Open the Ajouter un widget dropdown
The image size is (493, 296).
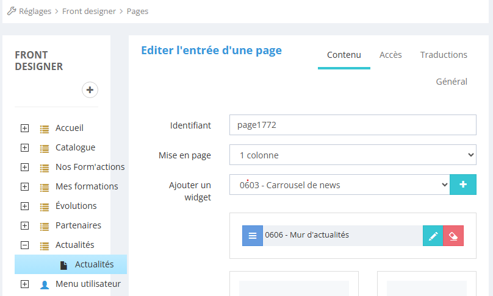click(339, 185)
